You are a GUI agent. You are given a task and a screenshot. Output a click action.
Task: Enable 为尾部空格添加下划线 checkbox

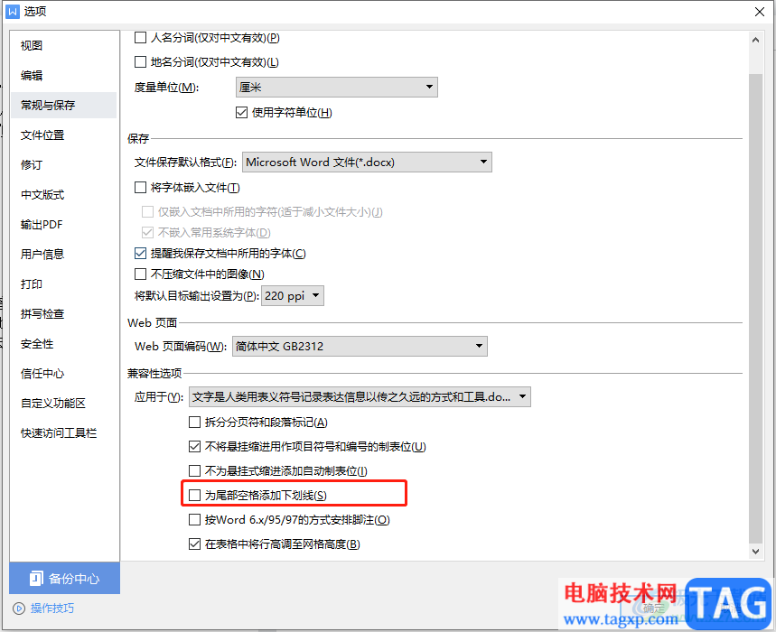[x=194, y=495]
